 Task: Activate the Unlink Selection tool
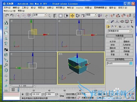coord(24,16)
